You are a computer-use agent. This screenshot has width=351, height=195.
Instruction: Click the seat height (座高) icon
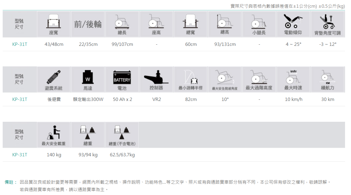pyautogui.click(x=156, y=21)
